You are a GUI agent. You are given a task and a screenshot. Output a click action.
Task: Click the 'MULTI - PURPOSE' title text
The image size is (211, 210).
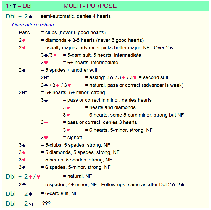(x=90, y=6)
